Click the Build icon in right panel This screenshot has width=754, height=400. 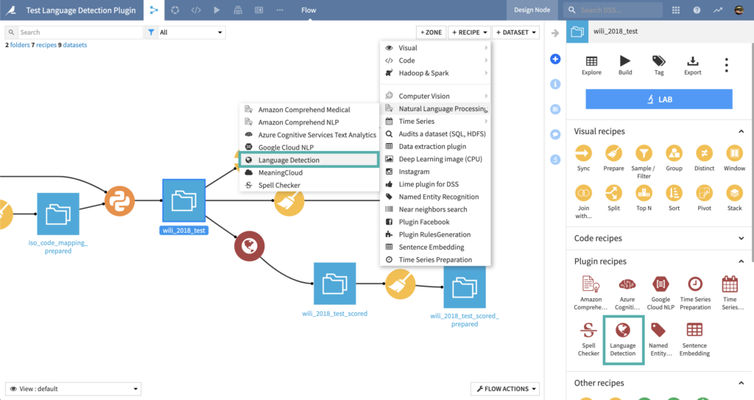coord(625,66)
